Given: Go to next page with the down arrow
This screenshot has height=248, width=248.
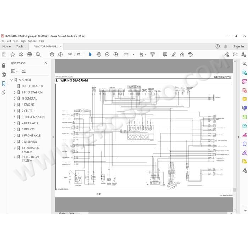Looking at the screenshot, I should (61, 55).
